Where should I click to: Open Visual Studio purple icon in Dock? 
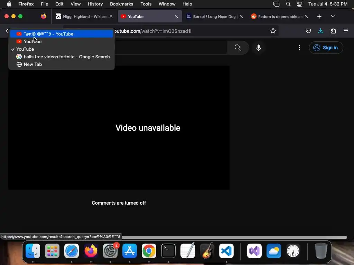pyautogui.click(x=254, y=251)
